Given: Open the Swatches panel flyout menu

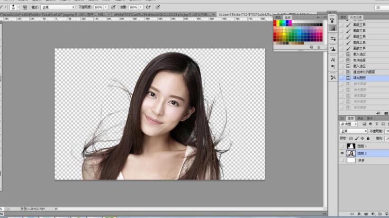Looking at the screenshot, I should [x=324, y=17].
